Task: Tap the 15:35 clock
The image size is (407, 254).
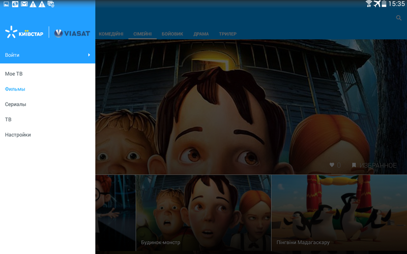Action: (397, 4)
